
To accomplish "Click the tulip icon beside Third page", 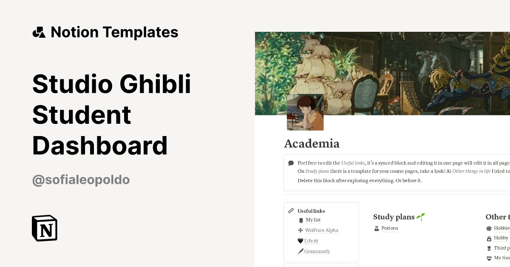I will coord(489,248).
